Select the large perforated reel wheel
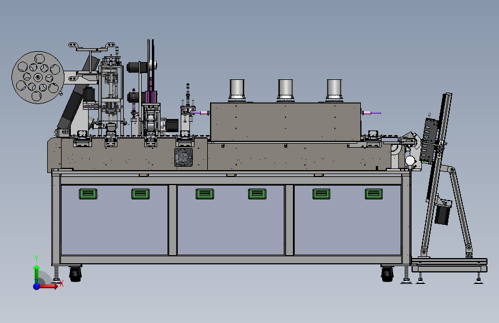The height and width of the screenshot is (323, 499). tap(38, 77)
